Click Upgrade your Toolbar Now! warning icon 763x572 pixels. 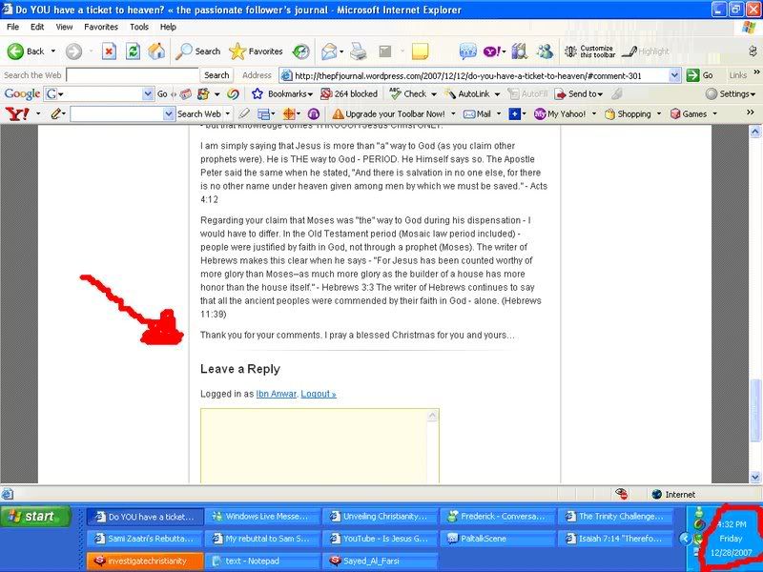tap(339, 113)
